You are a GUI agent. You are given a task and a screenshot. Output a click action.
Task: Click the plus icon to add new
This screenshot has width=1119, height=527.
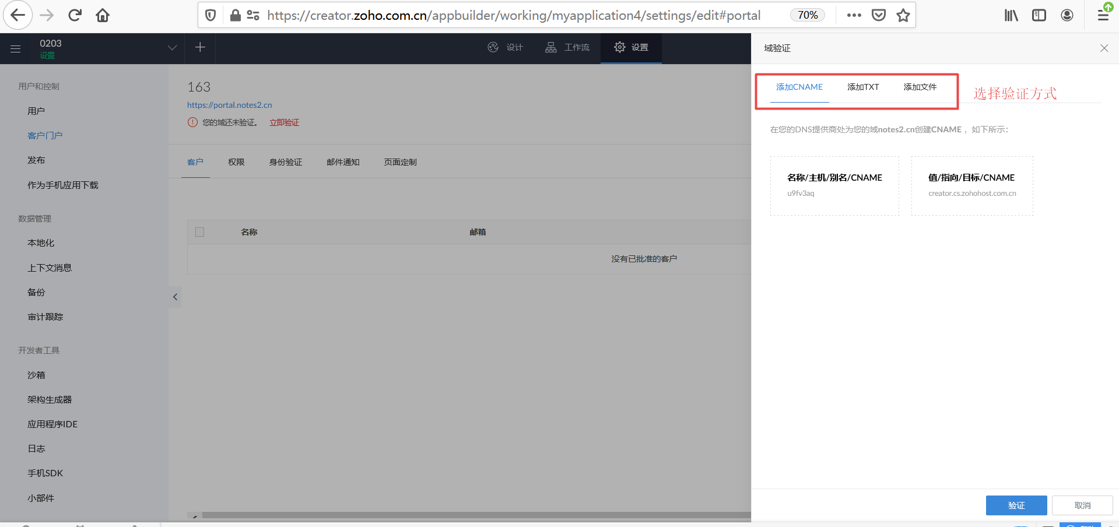point(200,47)
